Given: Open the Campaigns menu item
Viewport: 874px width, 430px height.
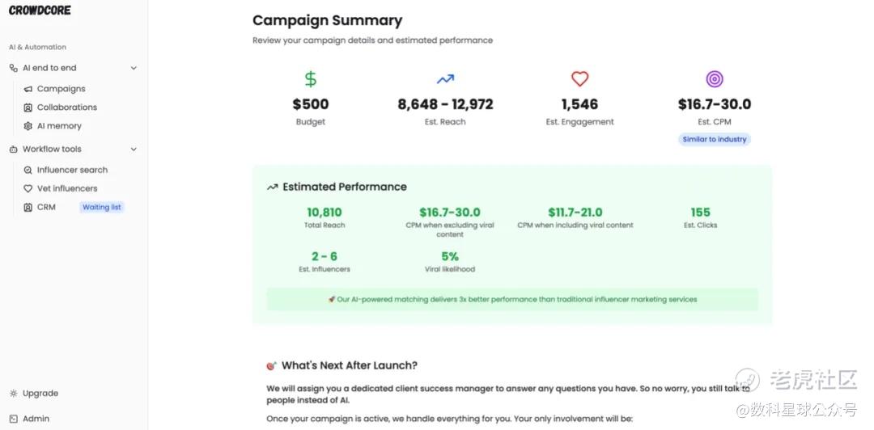Looking at the screenshot, I should (x=61, y=89).
